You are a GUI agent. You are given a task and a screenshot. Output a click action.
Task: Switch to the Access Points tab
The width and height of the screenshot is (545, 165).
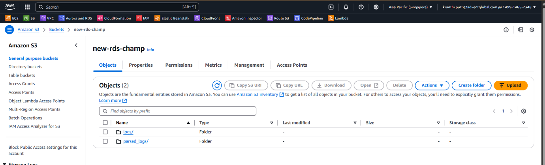(x=292, y=65)
